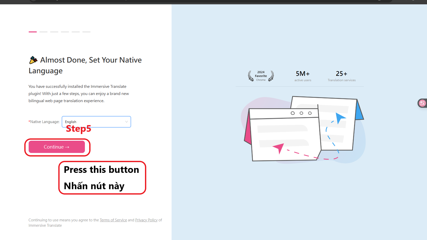The width and height of the screenshot is (427, 240).
Task: Select the successfully installed description paragraph
Action: [79, 94]
